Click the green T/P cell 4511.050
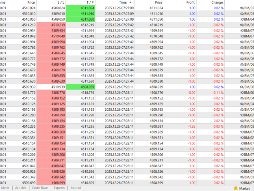The width and height of the screenshot is (254, 191). [80, 19]
